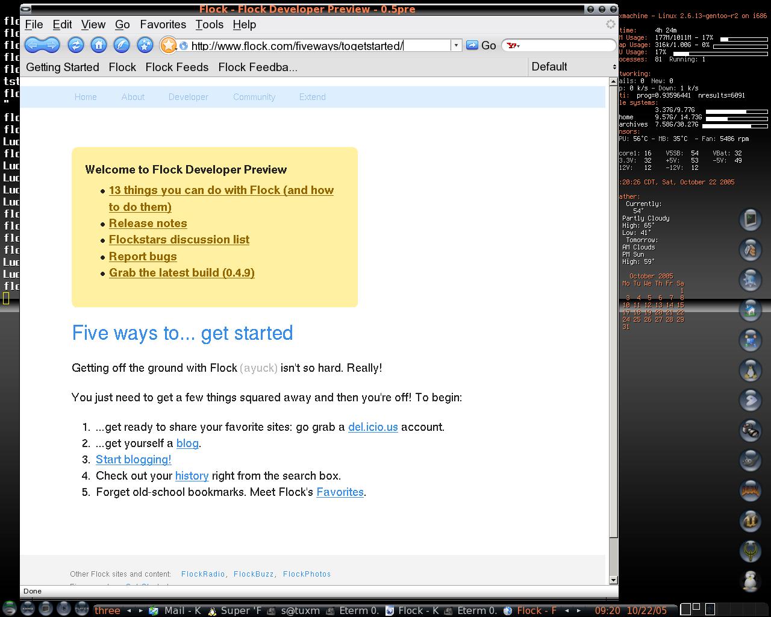Open the View menu
The width and height of the screenshot is (771, 617).
[x=93, y=25]
